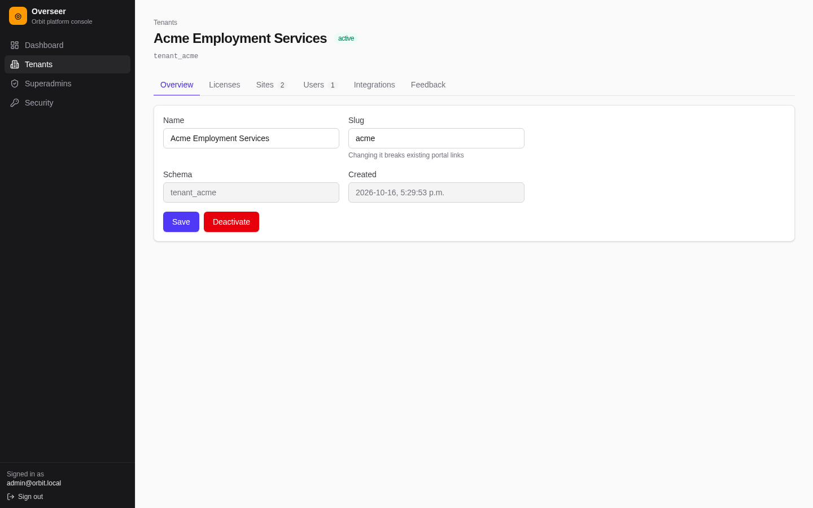Open the Users tab
Screen dimensions: 813x508
tap(321, 85)
